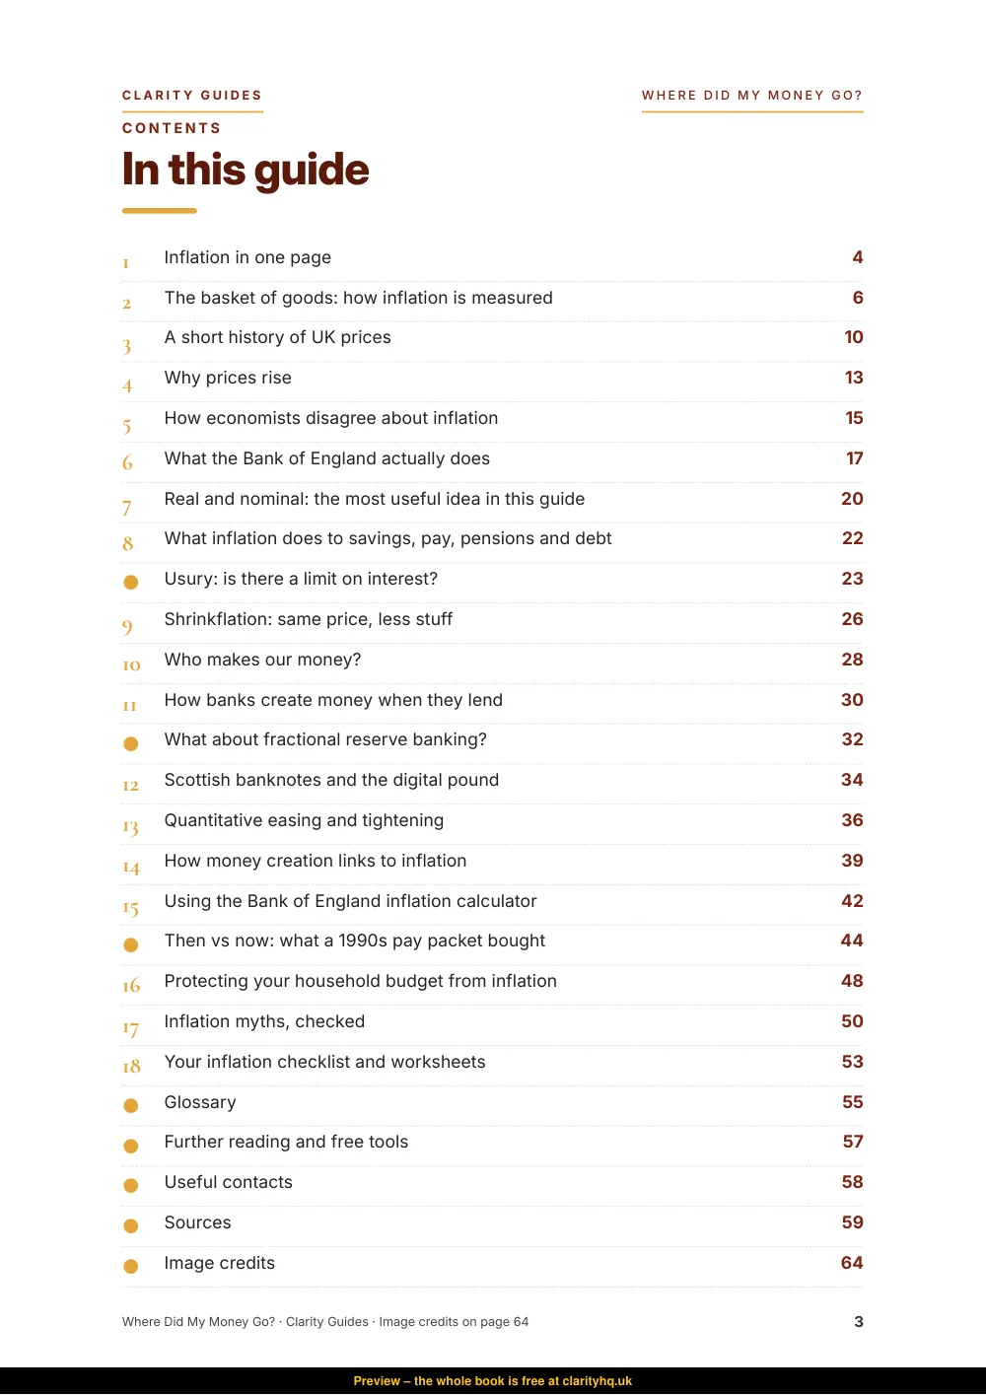Image resolution: width=986 pixels, height=1395 pixels.
Task: Click the dot next to Then vs now
Action: point(130,944)
